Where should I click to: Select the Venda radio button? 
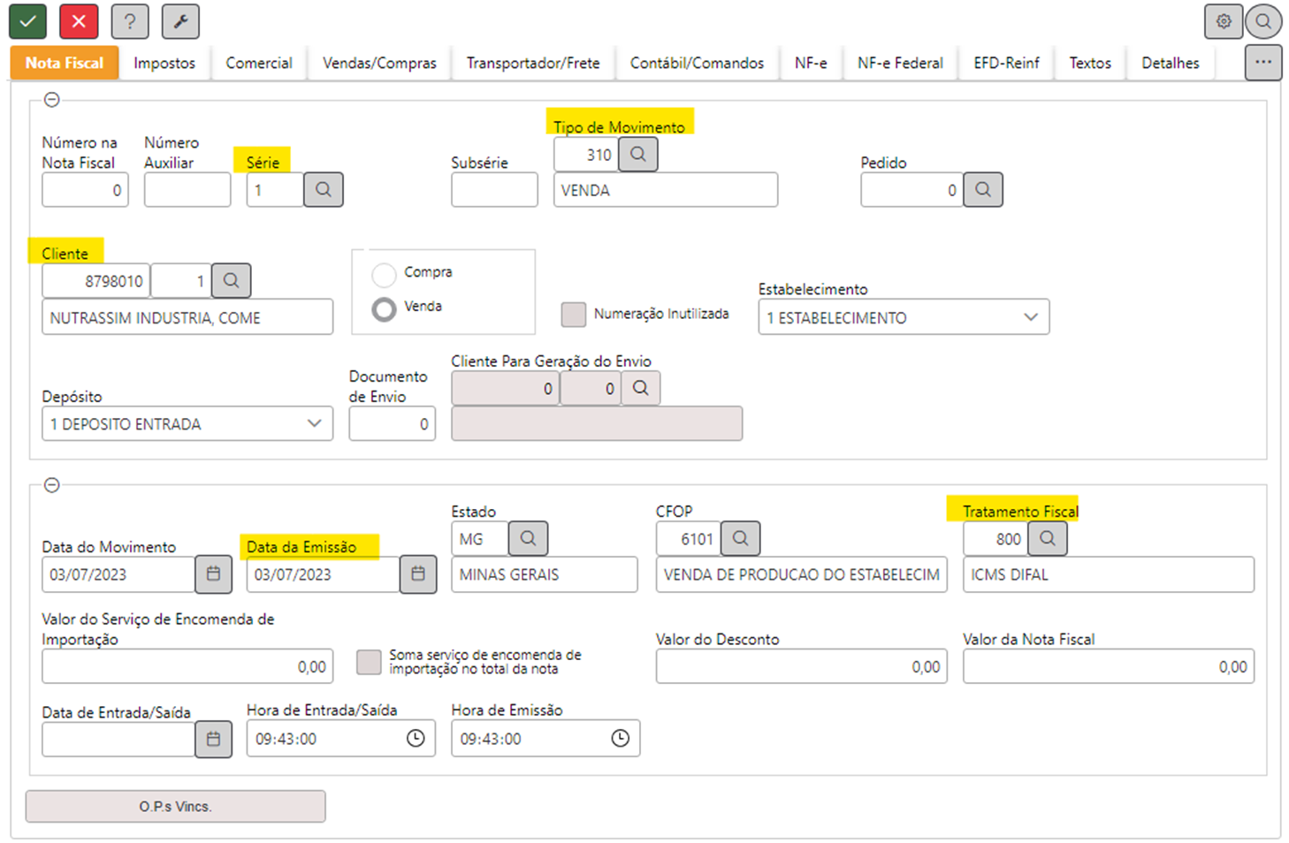point(384,309)
